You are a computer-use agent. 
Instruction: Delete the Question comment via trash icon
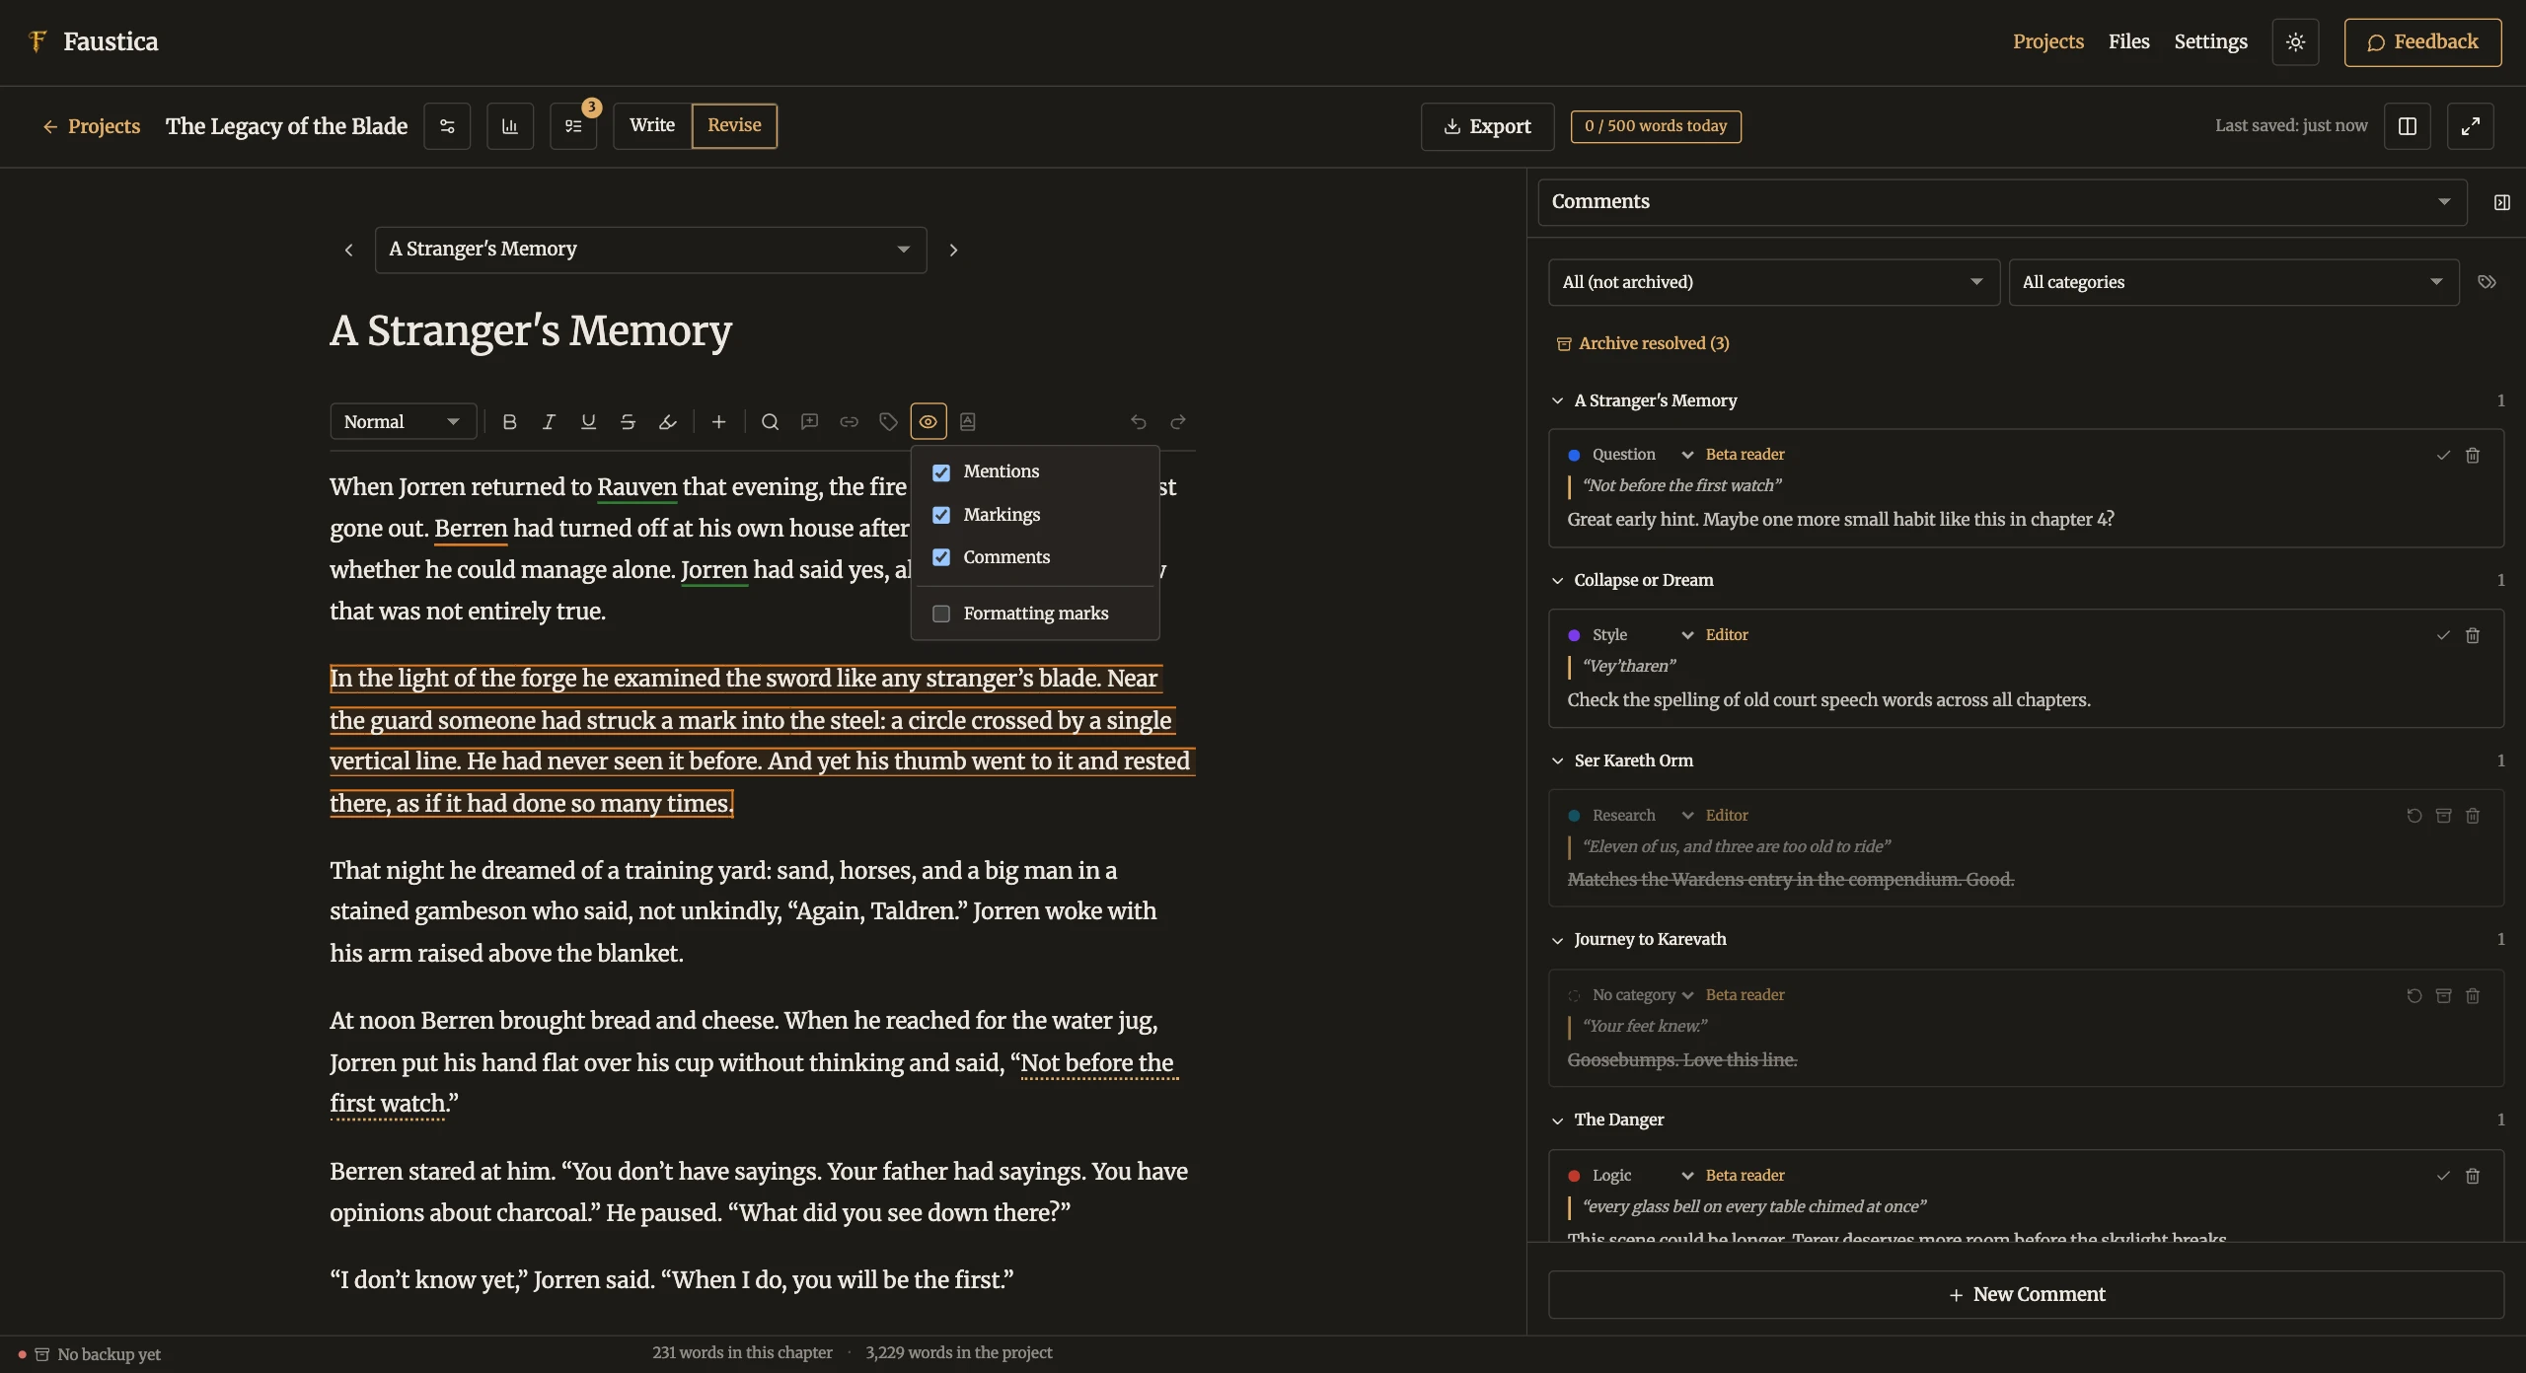(x=2473, y=456)
